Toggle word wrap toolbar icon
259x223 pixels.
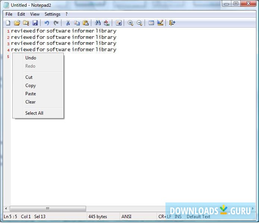coord(119,23)
